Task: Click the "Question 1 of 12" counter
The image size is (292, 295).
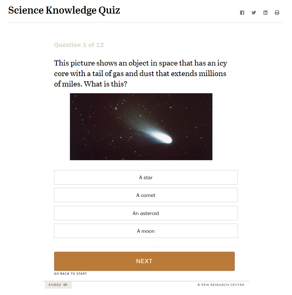Action: click(79, 45)
